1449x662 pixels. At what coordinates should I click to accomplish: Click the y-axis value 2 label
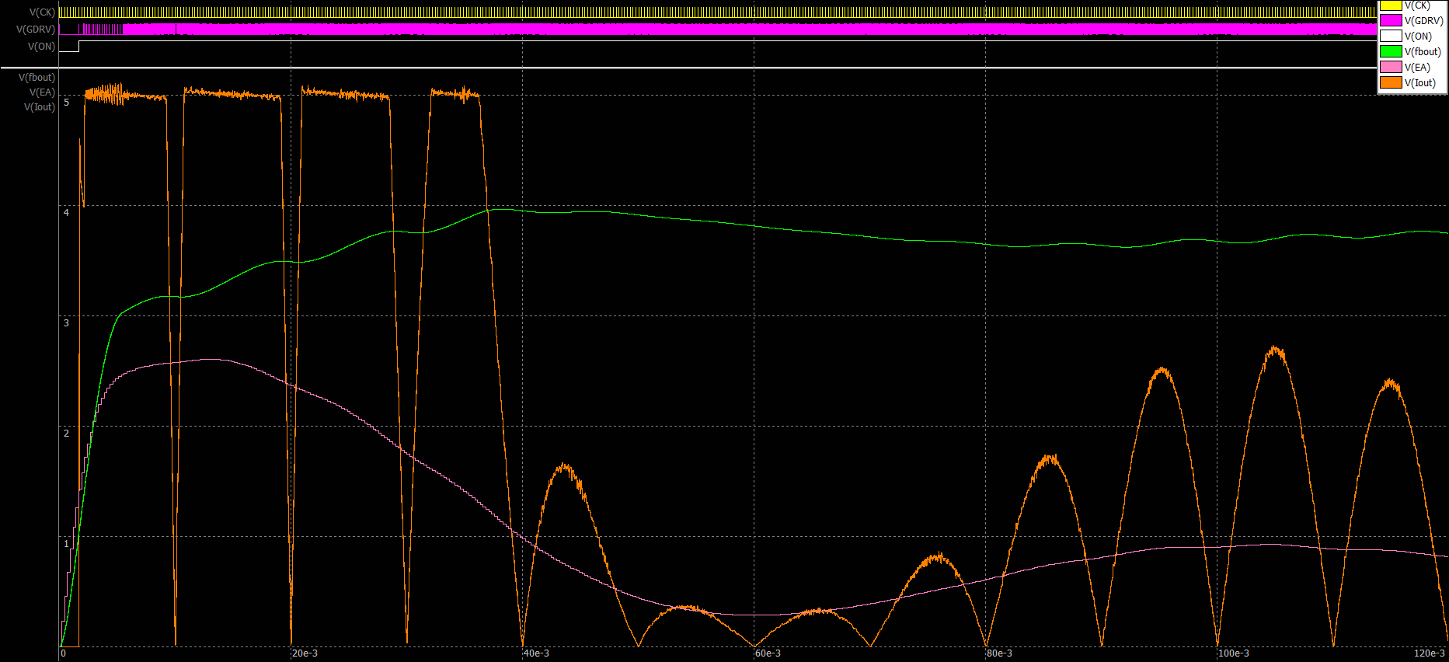click(x=66, y=434)
